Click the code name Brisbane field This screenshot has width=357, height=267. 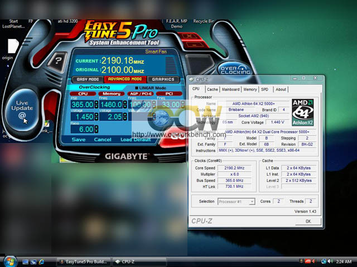[x=236, y=110]
